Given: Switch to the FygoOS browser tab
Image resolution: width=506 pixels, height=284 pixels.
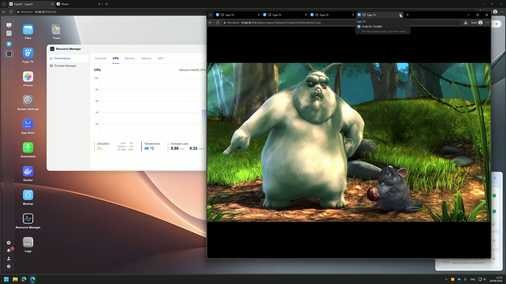Looking at the screenshot, I should [x=31, y=4].
